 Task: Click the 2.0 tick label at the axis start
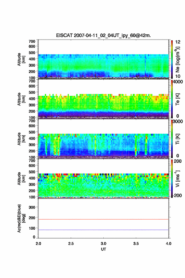pos(38,244)
